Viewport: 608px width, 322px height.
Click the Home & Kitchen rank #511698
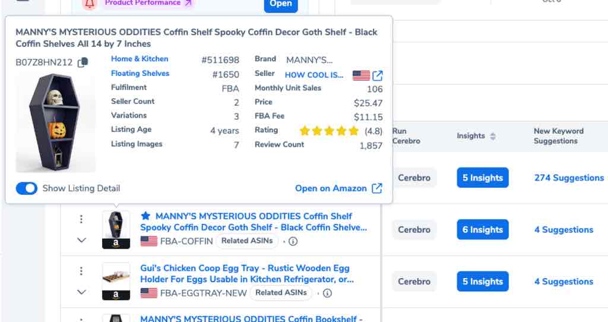[220, 60]
